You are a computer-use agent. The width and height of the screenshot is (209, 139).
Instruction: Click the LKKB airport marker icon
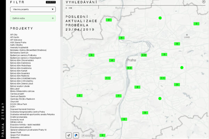tap(187, 35)
